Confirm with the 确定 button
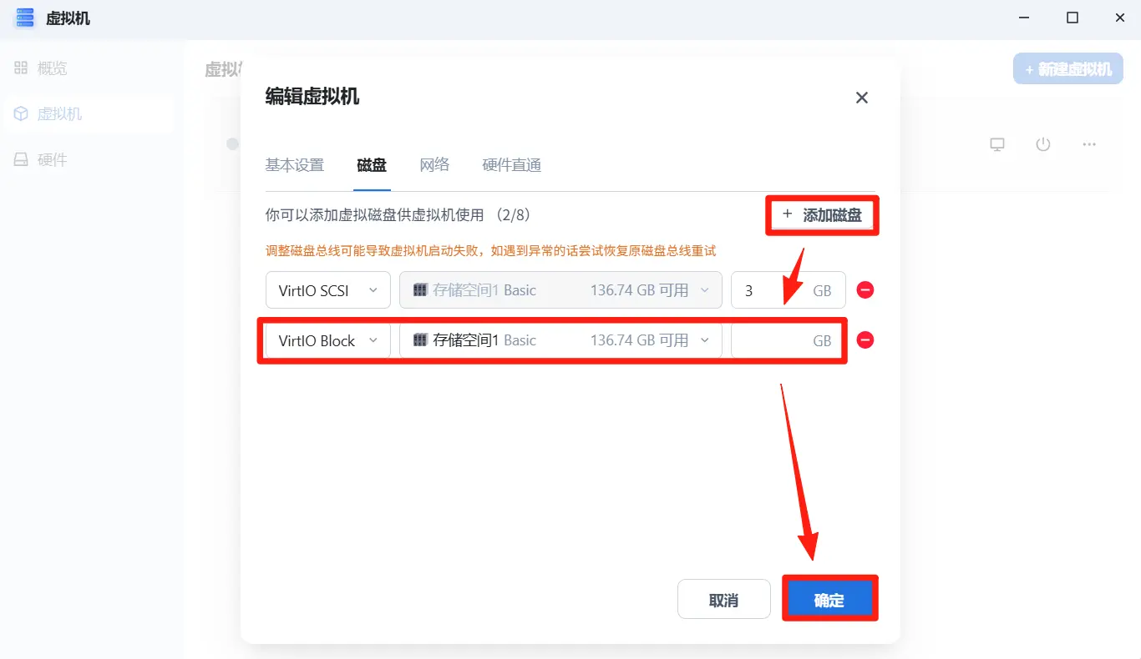The width and height of the screenshot is (1141, 659). (x=829, y=600)
